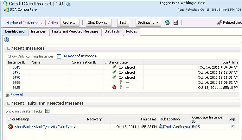Collapse Recent Faults and Rejected Messages section
Viewport: 242px width, 140px height.
click(9, 103)
